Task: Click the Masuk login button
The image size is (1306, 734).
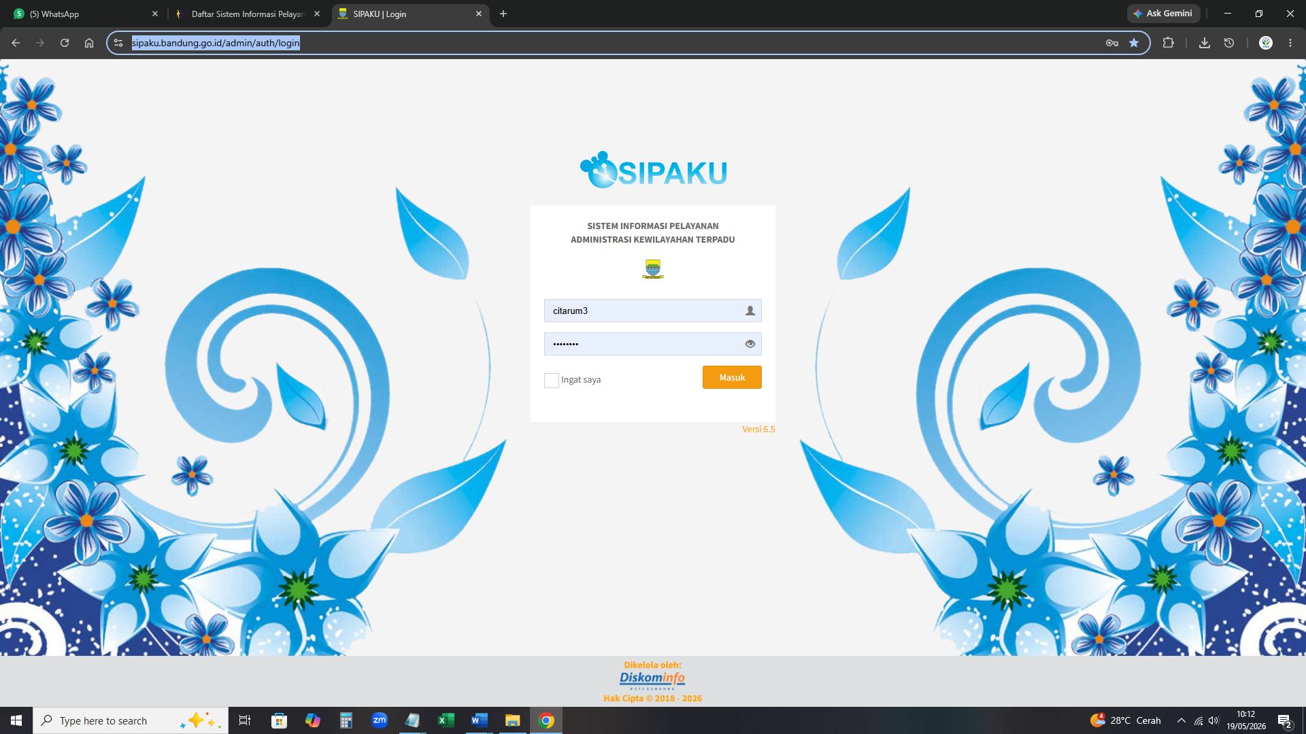Action: (732, 377)
